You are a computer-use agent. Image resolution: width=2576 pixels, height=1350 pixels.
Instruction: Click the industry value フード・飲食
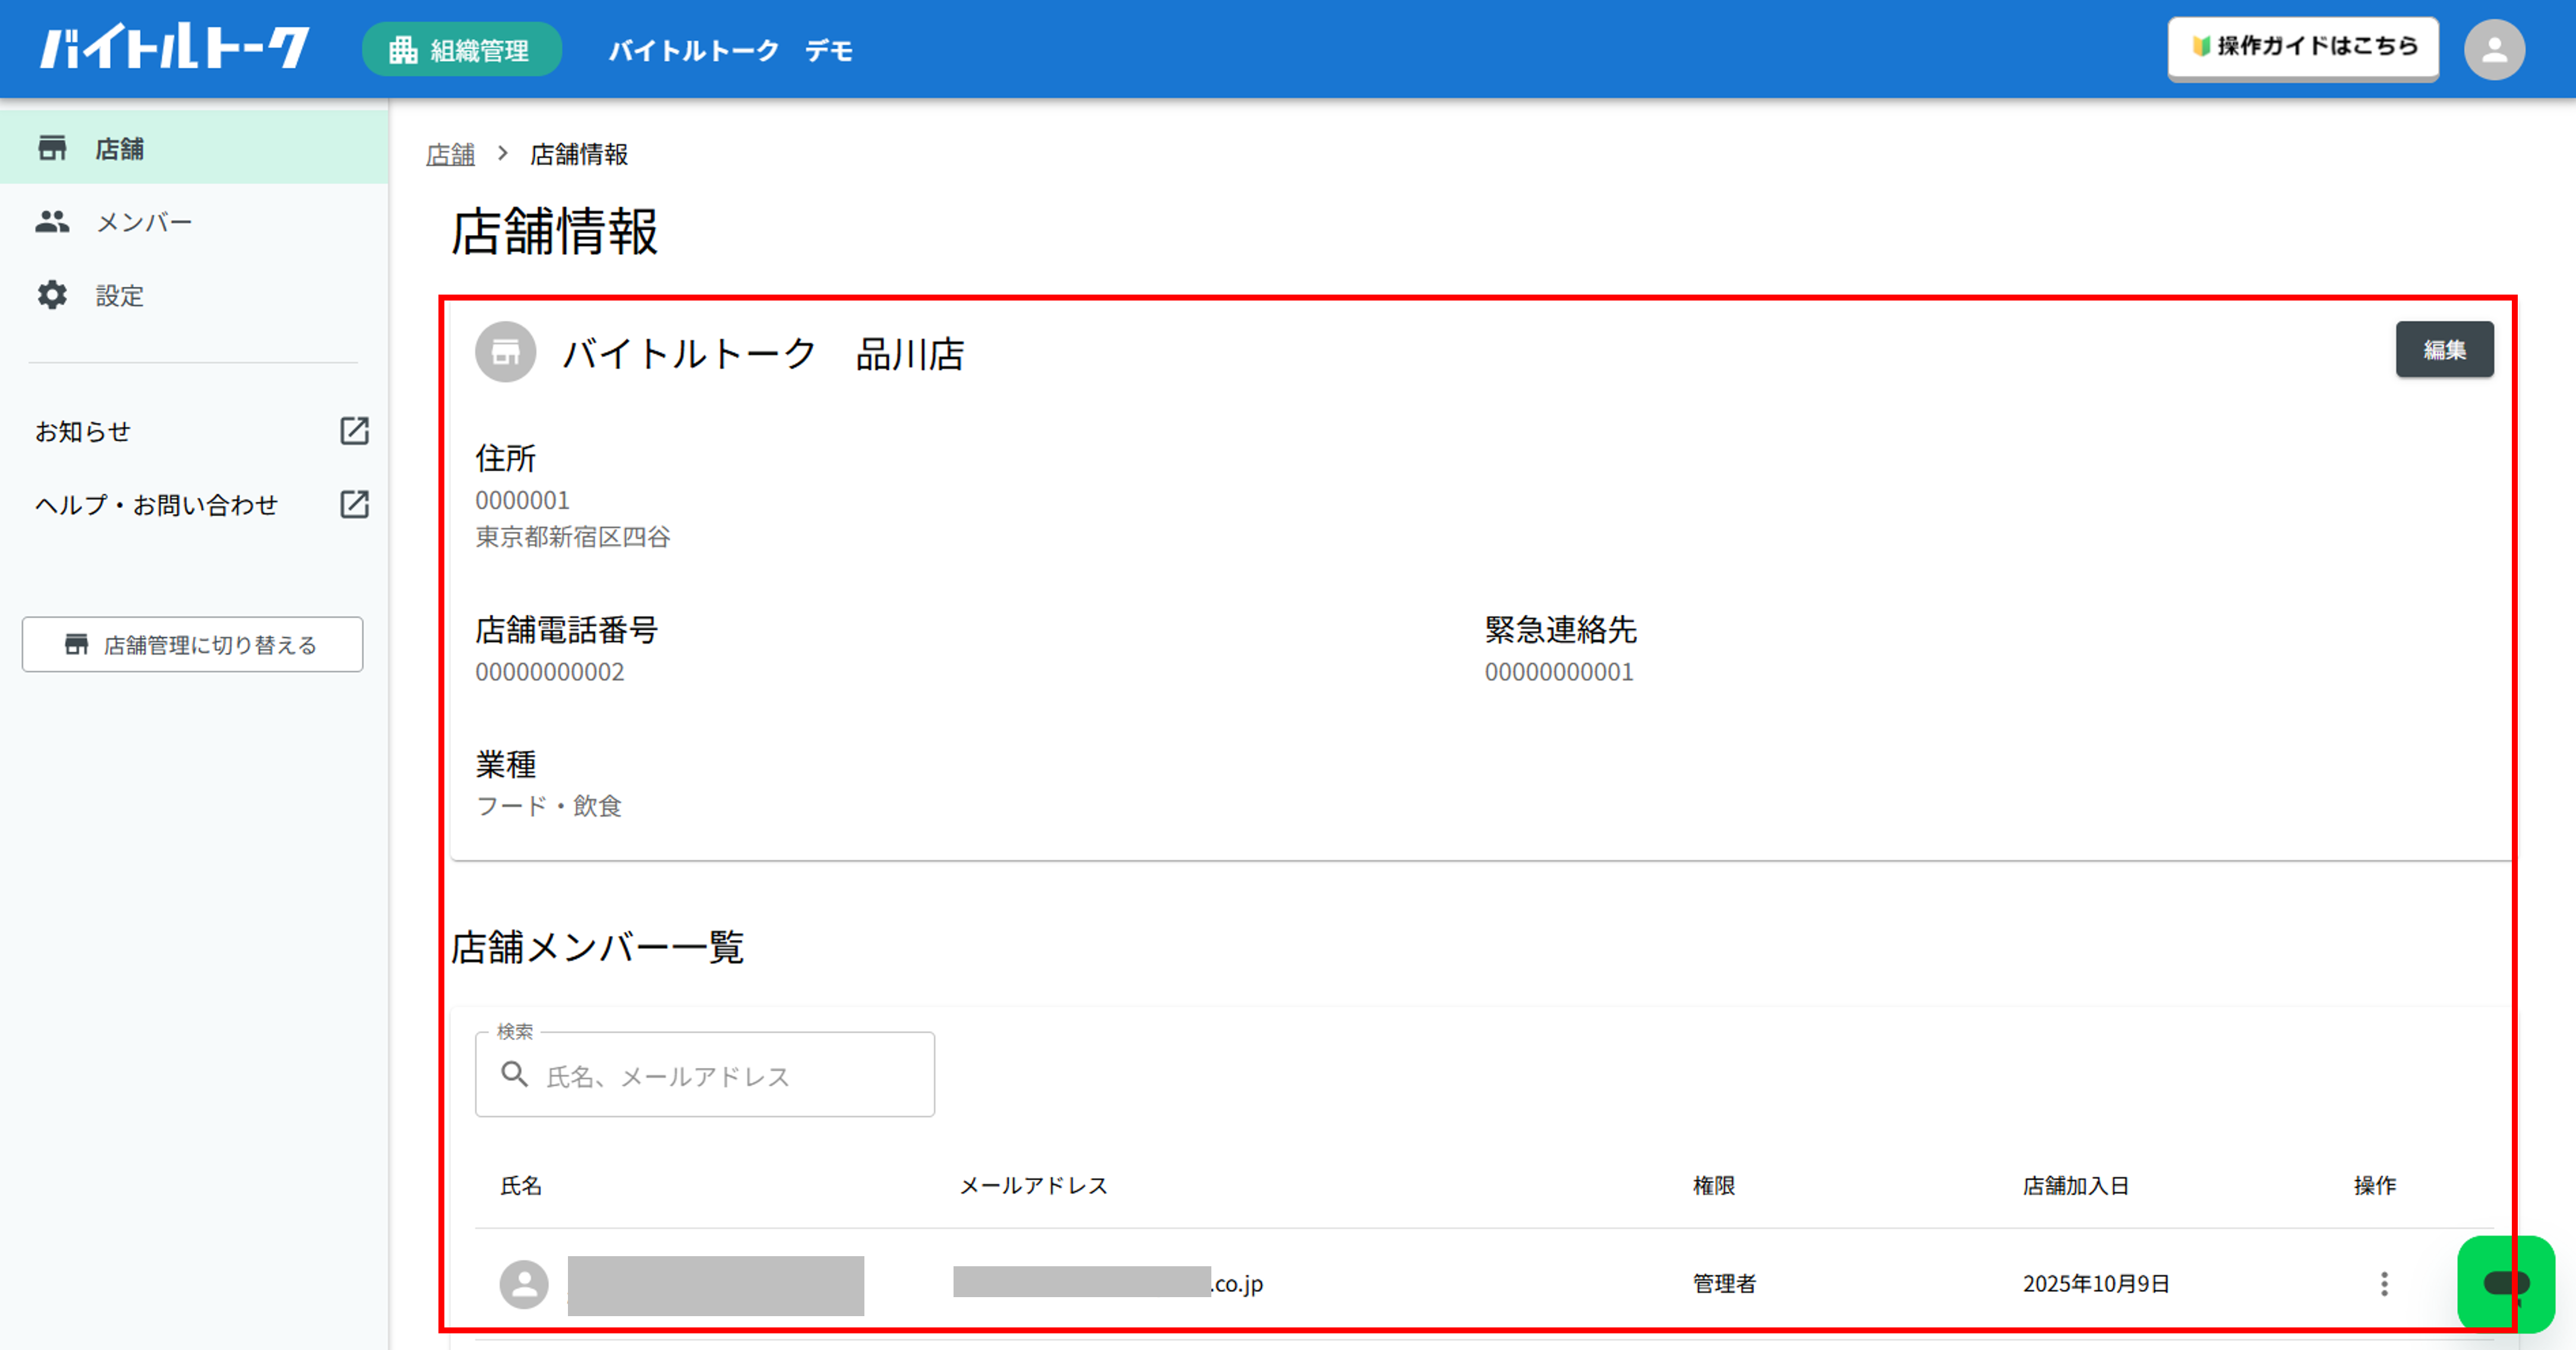[549, 806]
